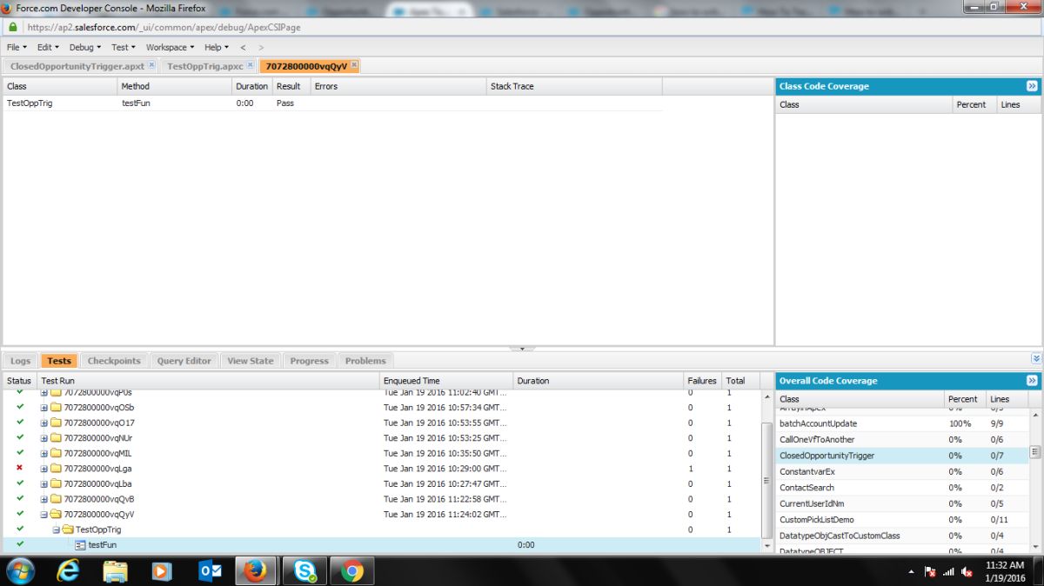Collapse the Overall Code Coverage panel

click(x=1032, y=381)
